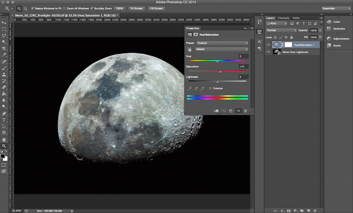Click the Zoom Out magnifier in options bar

pos(25,8)
